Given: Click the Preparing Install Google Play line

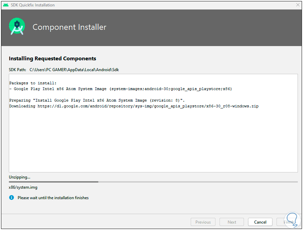Looking at the screenshot, I should point(97,101).
